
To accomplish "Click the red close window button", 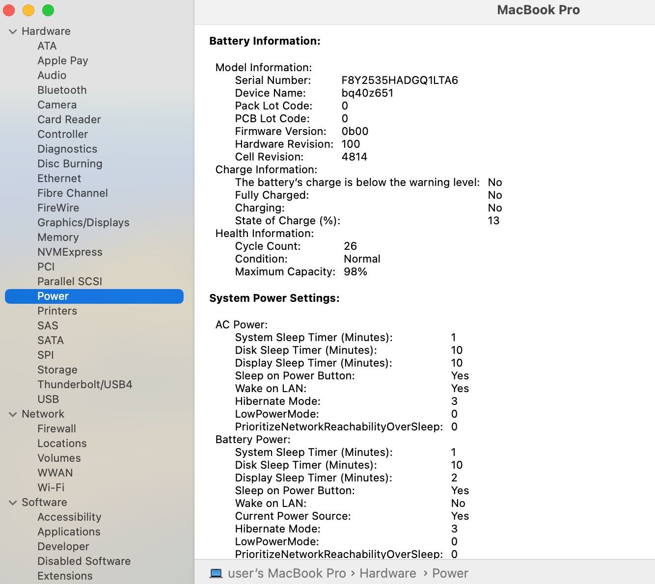I will (x=9, y=10).
